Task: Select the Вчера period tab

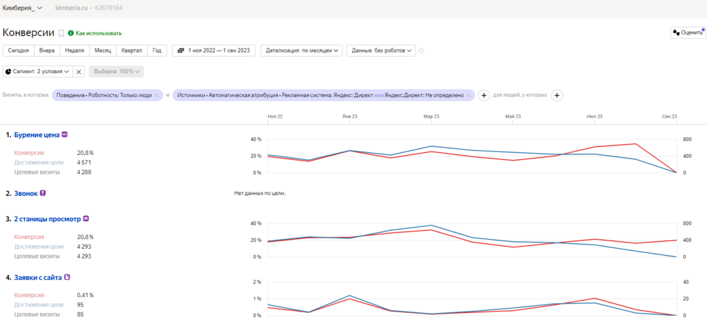Action: click(x=47, y=50)
